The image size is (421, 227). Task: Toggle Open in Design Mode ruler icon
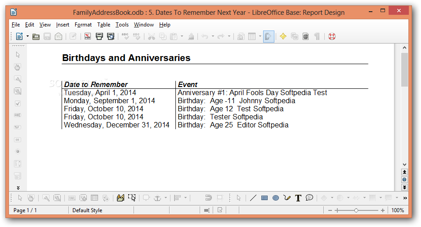[x=121, y=198]
